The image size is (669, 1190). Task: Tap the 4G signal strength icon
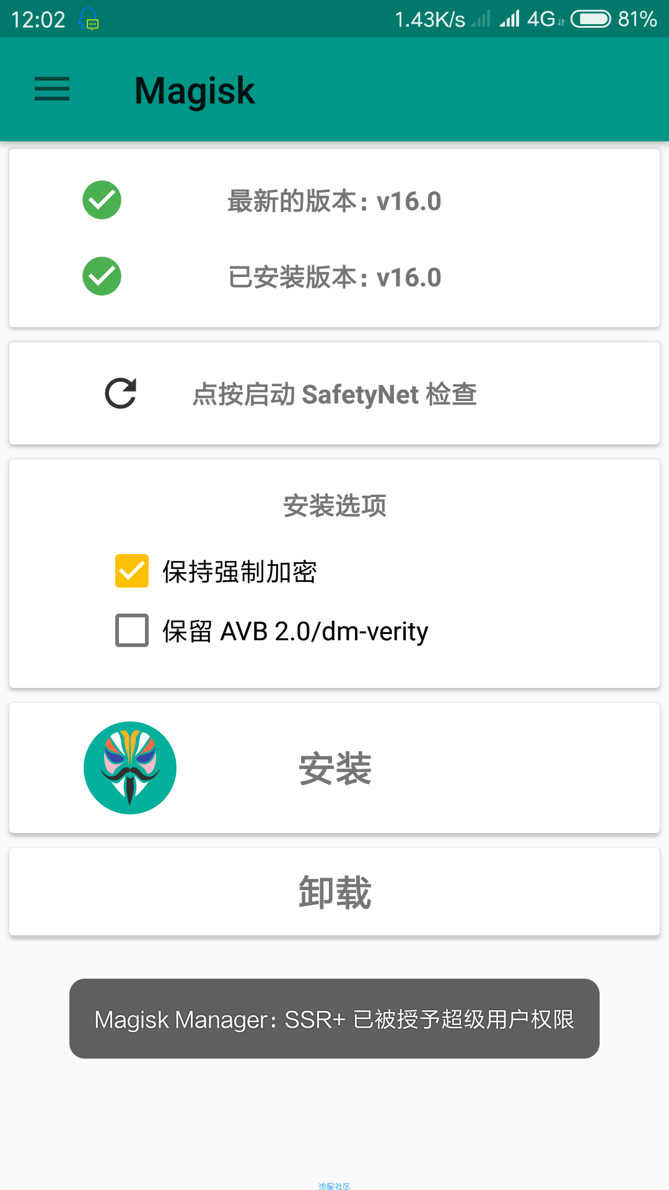(x=510, y=19)
